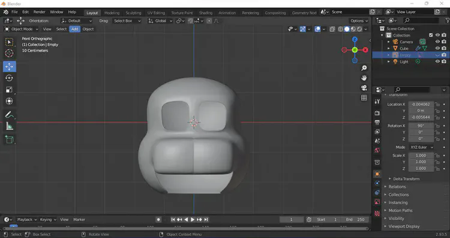This screenshot has height=238, width=450.
Task: Toggle X-ray mode
Action: click(332, 29)
